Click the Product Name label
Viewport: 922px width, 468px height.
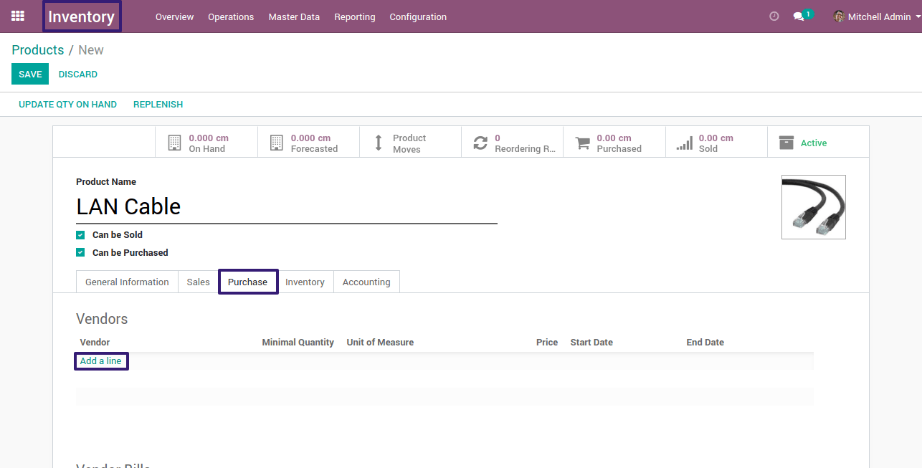pos(106,182)
